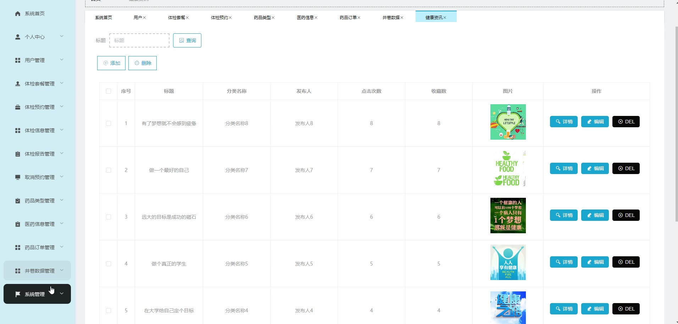Viewport: 678px width, 324px height.
Task: Expand the 医药信息管理 menu arrow
Action: click(x=62, y=224)
